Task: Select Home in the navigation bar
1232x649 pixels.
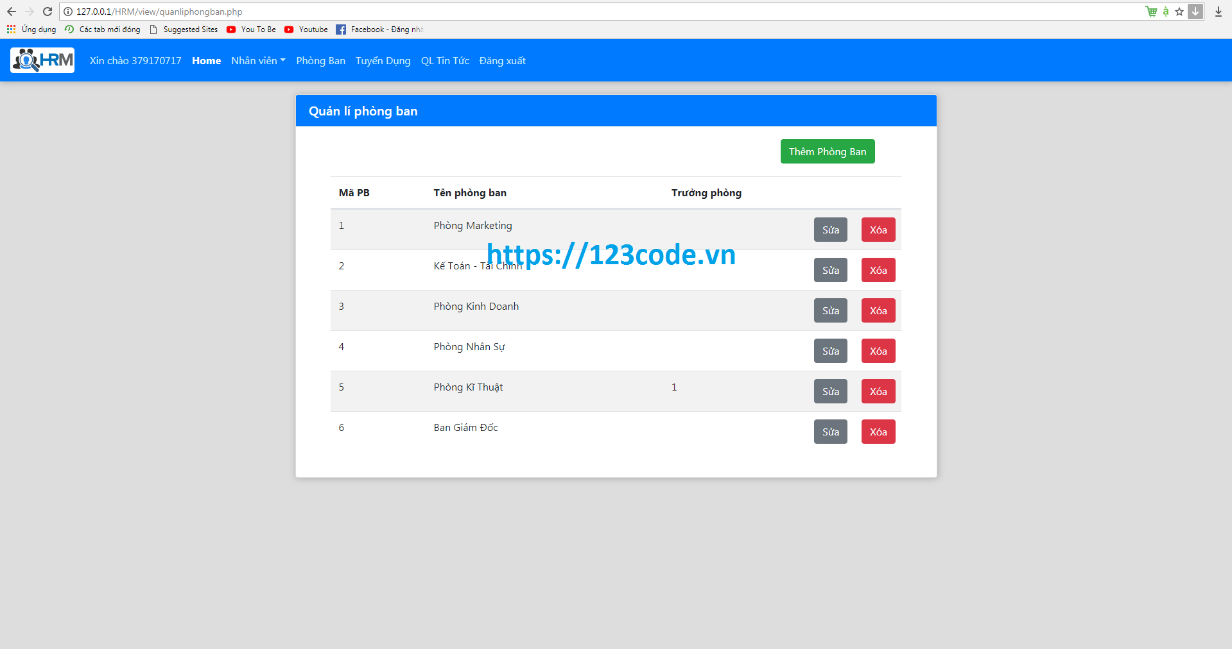Action: click(x=206, y=60)
